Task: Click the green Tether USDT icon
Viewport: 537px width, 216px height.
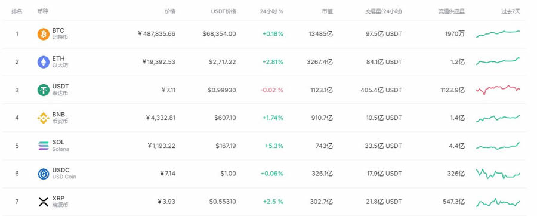Action: click(x=44, y=90)
